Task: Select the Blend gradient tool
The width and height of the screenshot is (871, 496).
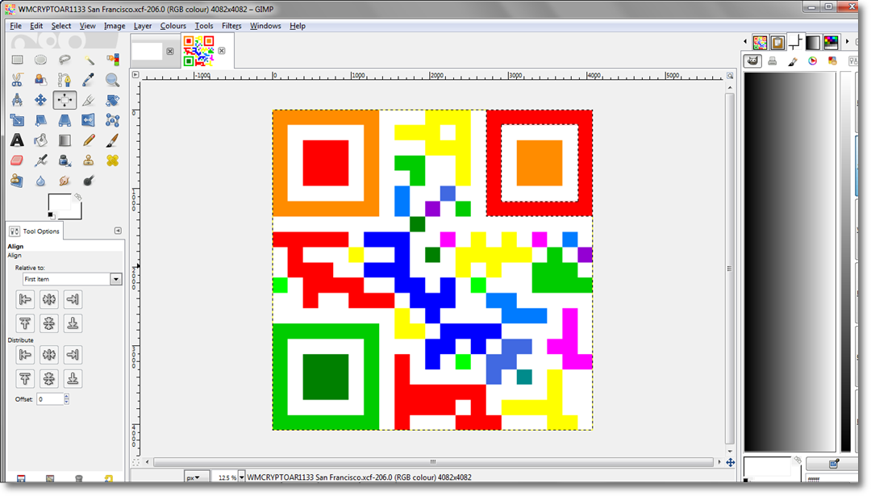Action: point(65,140)
